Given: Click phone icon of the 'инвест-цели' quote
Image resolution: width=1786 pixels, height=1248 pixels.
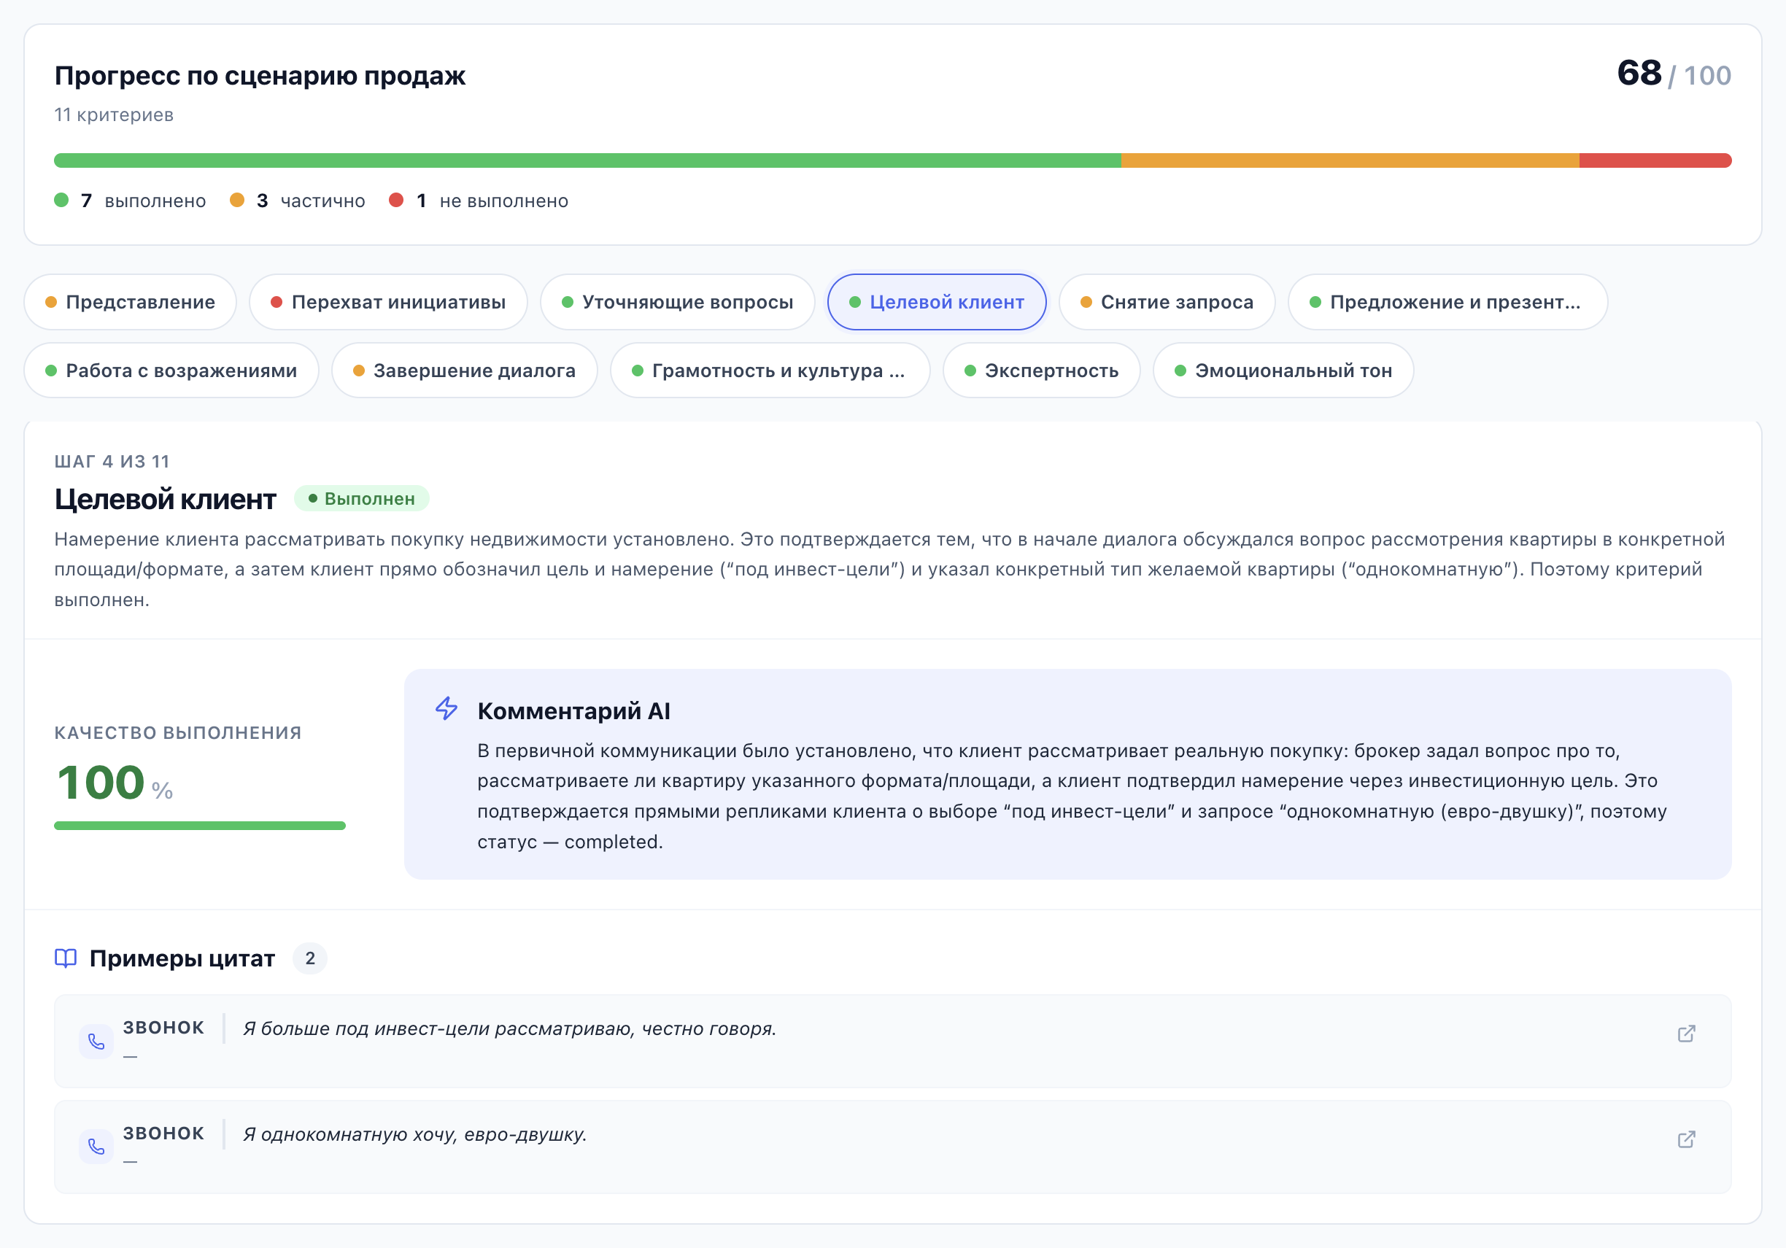Looking at the screenshot, I should [x=96, y=1041].
